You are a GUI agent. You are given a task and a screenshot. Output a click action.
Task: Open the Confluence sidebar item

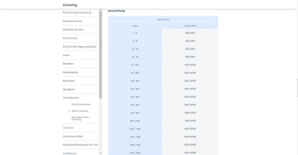click(x=70, y=153)
